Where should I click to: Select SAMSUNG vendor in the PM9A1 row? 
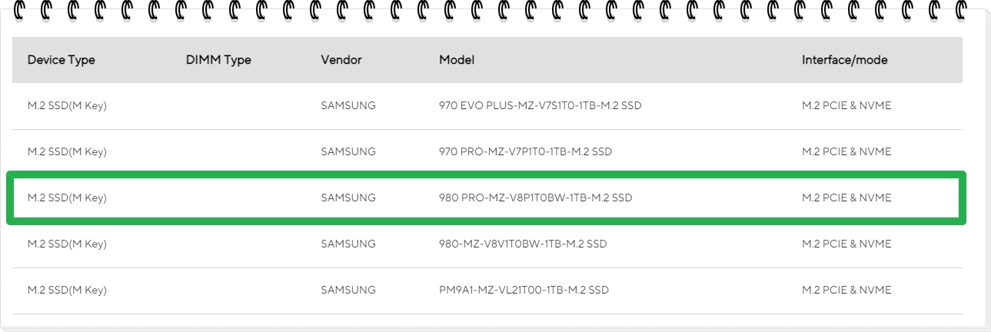pyautogui.click(x=348, y=290)
